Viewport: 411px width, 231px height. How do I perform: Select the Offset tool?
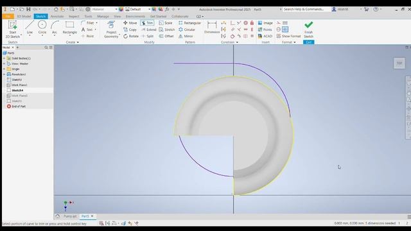(x=166, y=36)
